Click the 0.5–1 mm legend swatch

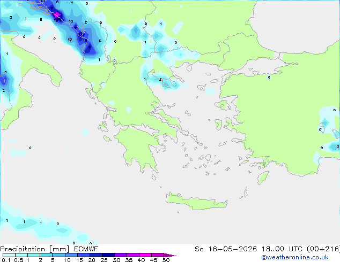coord(21,255)
